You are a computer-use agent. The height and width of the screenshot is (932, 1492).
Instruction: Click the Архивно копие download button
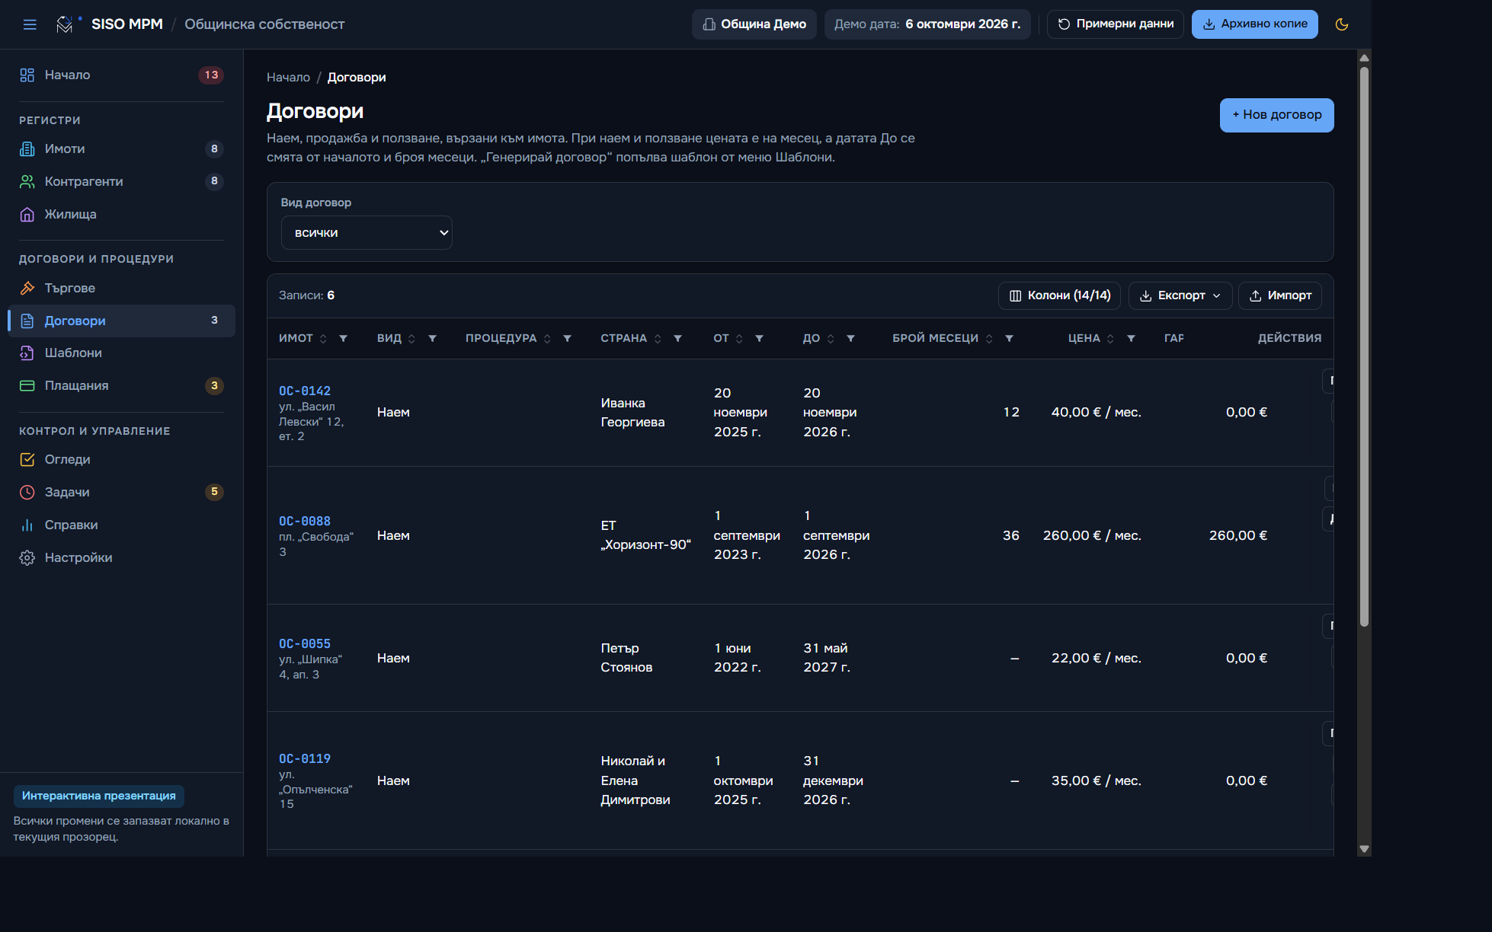click(1254, 24)
